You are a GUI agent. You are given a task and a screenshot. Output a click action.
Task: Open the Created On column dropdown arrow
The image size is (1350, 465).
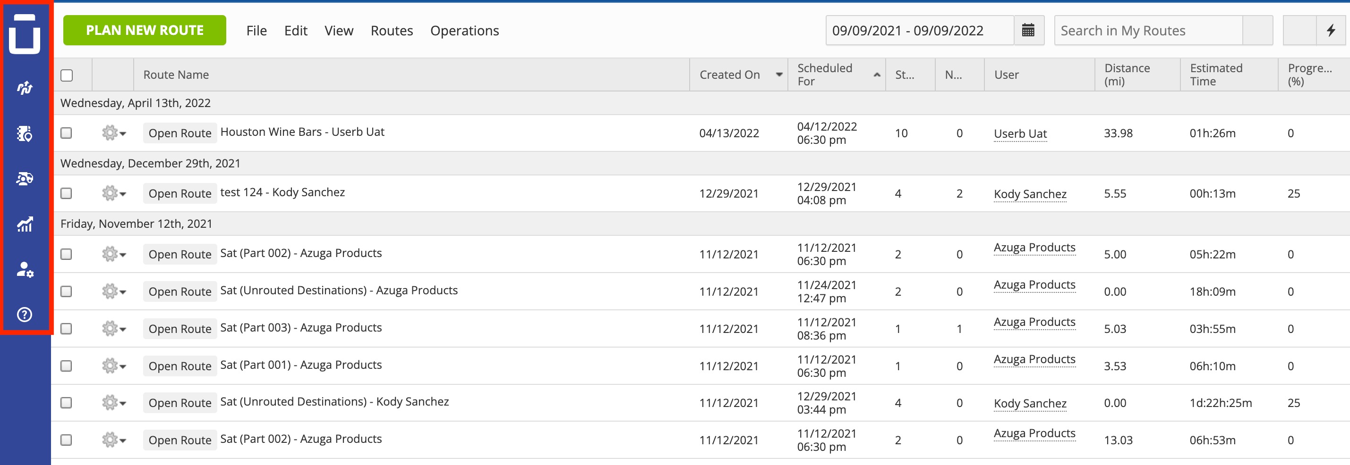click(x=779, y=75)
